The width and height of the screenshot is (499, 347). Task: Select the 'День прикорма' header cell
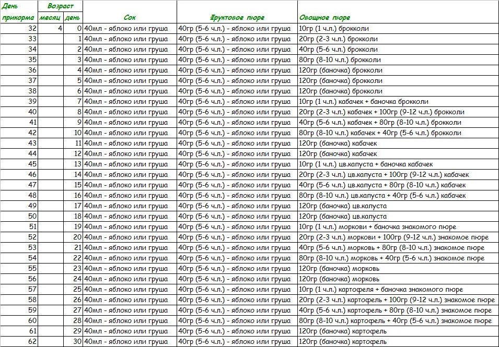[19, 12]
